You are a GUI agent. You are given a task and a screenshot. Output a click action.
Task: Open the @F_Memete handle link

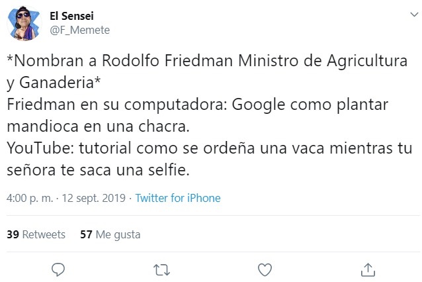click(x=80, y=30)
